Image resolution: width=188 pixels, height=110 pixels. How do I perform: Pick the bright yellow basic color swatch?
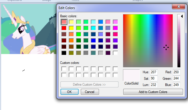tap(71, 28)
